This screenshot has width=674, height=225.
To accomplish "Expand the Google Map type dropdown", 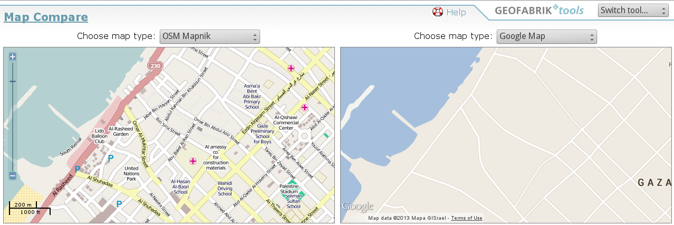I will pos(546,36).
